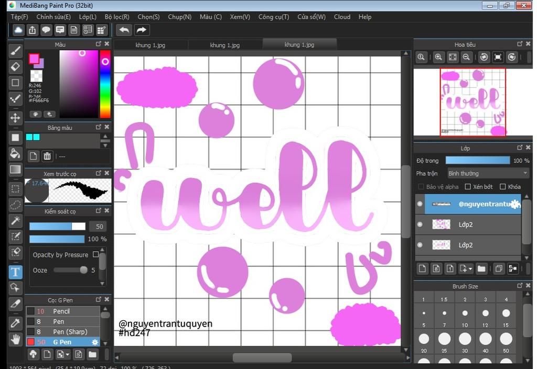Select the Gradient tool
The image size is (537, 369).
(15, 170)
